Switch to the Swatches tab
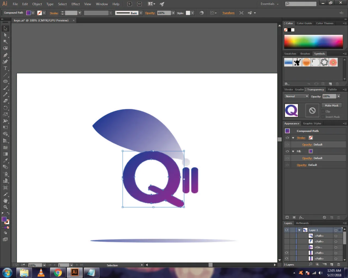 [x=290, y=54]
